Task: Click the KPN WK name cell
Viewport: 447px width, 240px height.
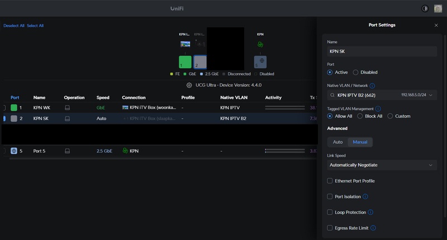Action: pos(41,107)
